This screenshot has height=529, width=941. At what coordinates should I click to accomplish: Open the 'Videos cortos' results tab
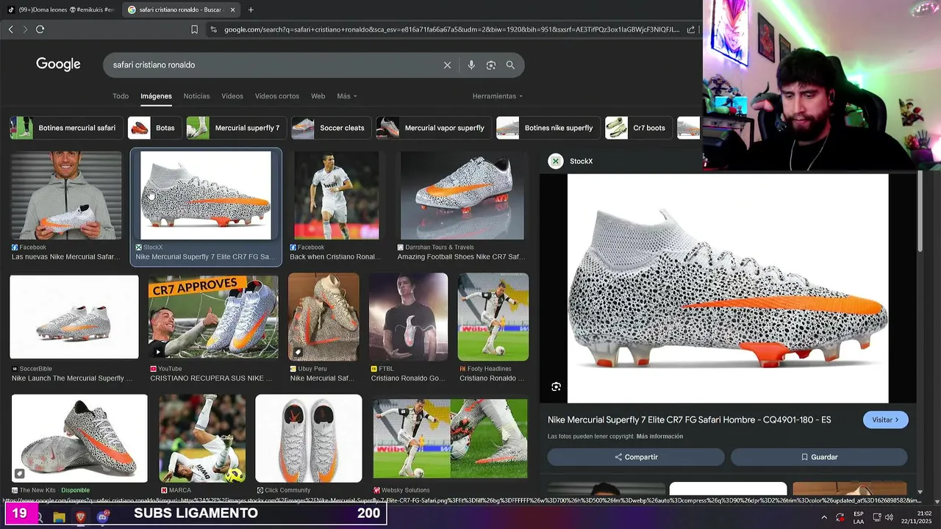[x=277, y=96]
